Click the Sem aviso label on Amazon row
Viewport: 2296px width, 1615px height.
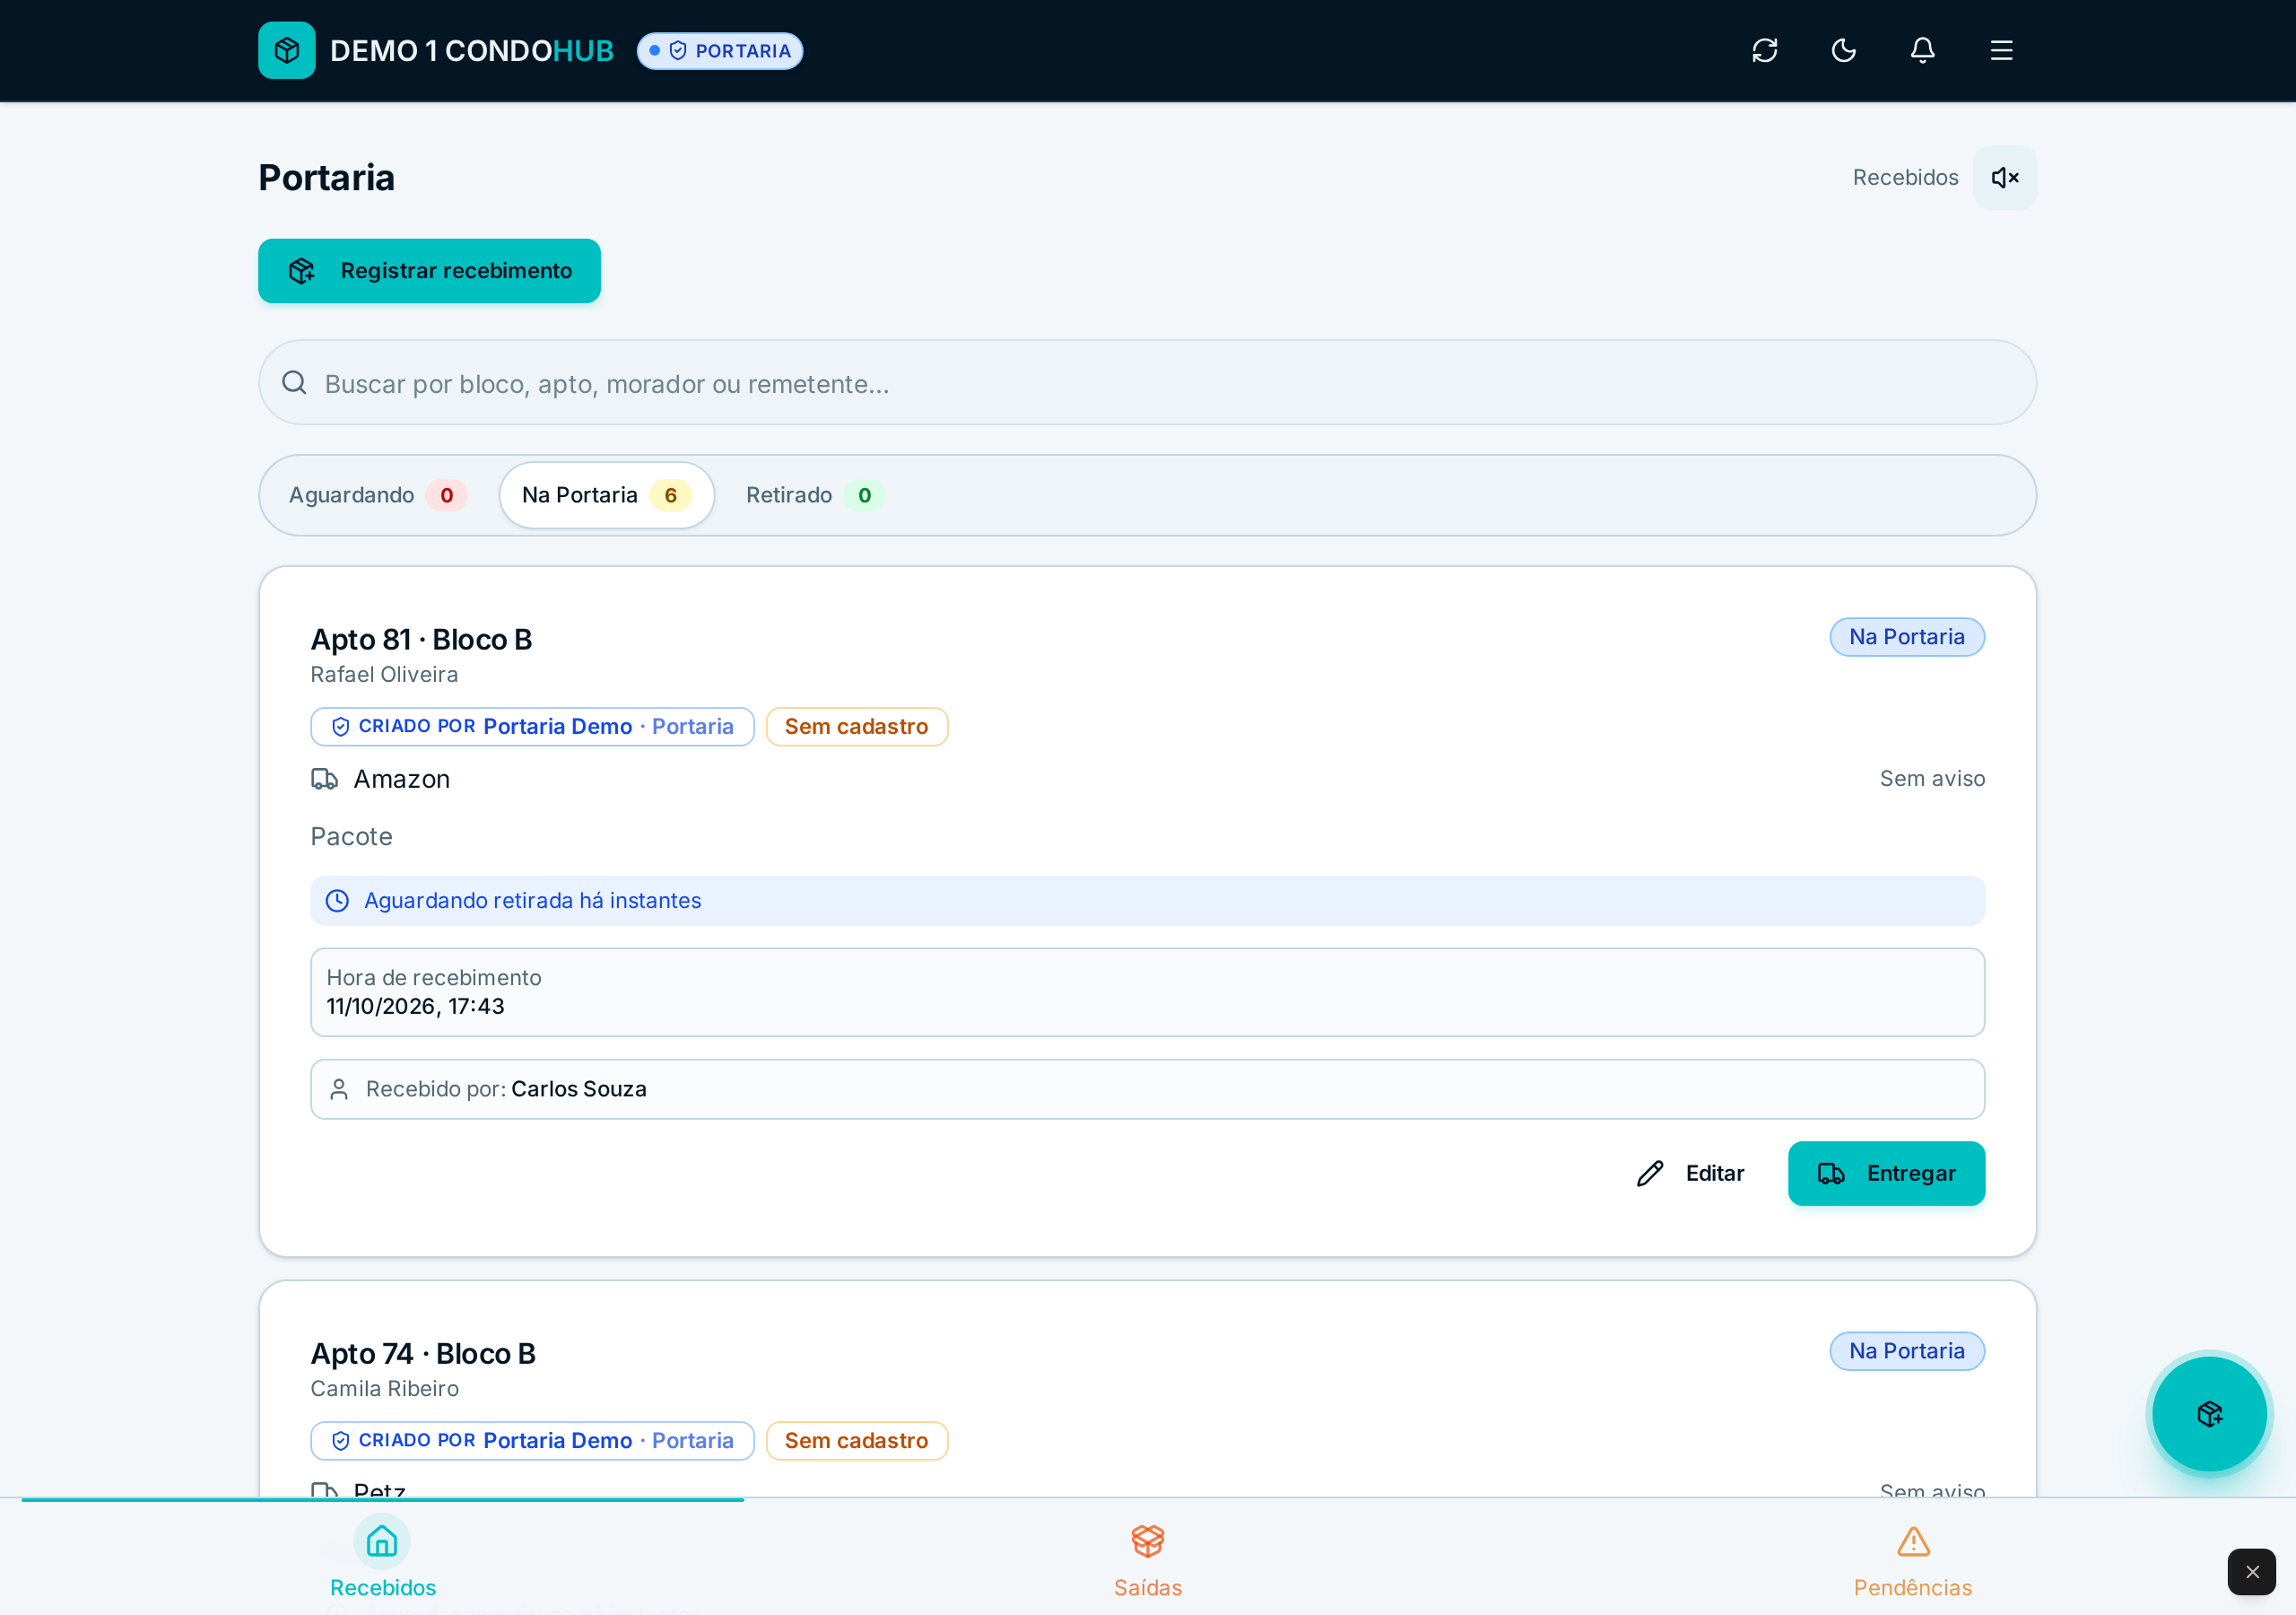(x=1931, y=779)
